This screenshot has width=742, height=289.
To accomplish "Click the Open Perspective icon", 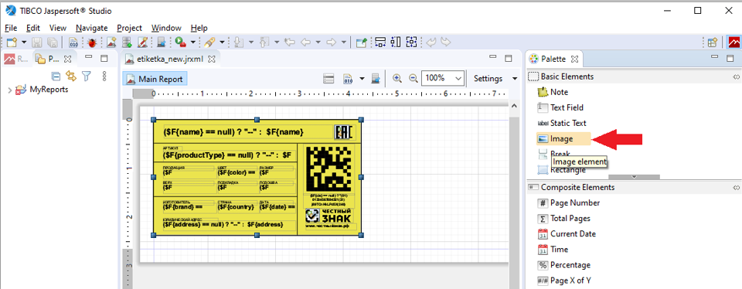I will coord(713,42).
